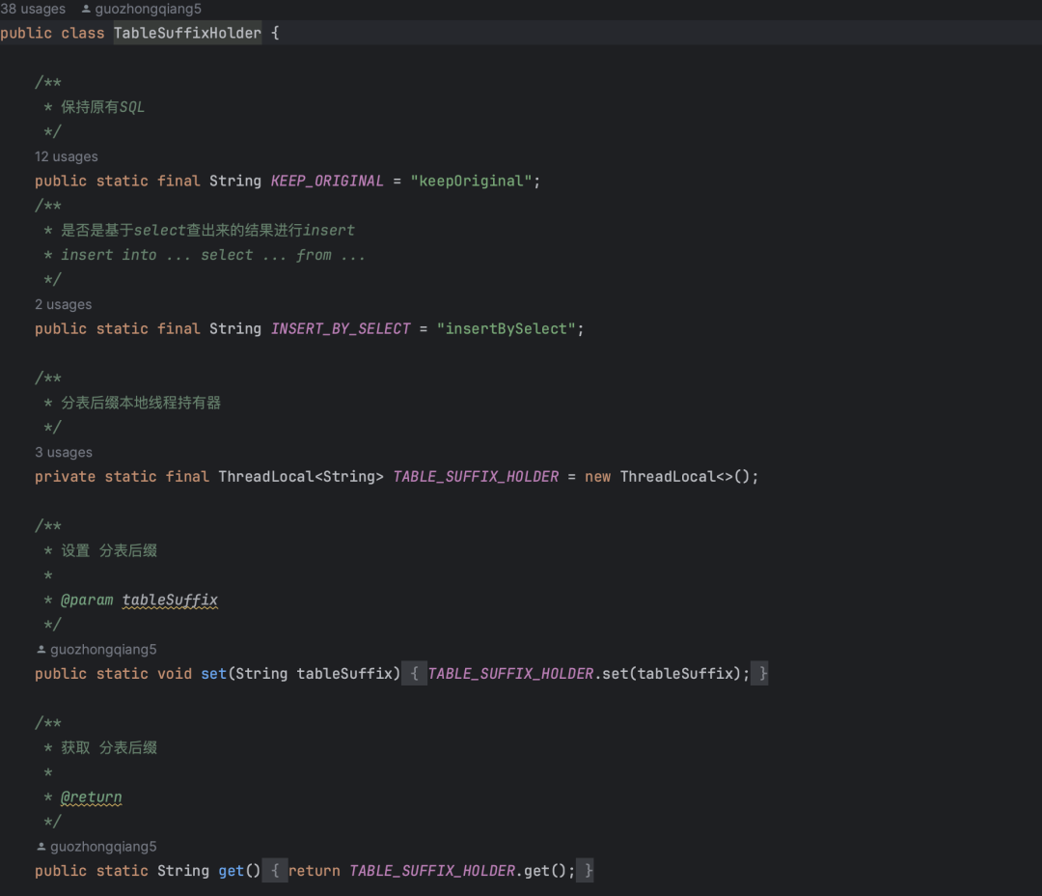Expand the folded closing brace of set method
The image size is (1042, 896).
coord(759,673)
